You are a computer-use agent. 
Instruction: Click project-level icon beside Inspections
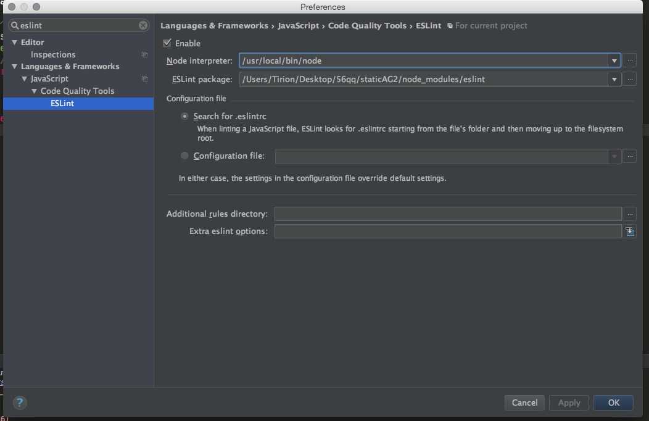[x=144, y=55]
